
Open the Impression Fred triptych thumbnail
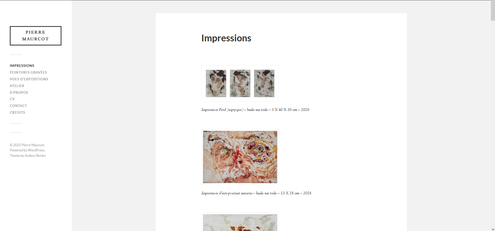coord(240,83)
